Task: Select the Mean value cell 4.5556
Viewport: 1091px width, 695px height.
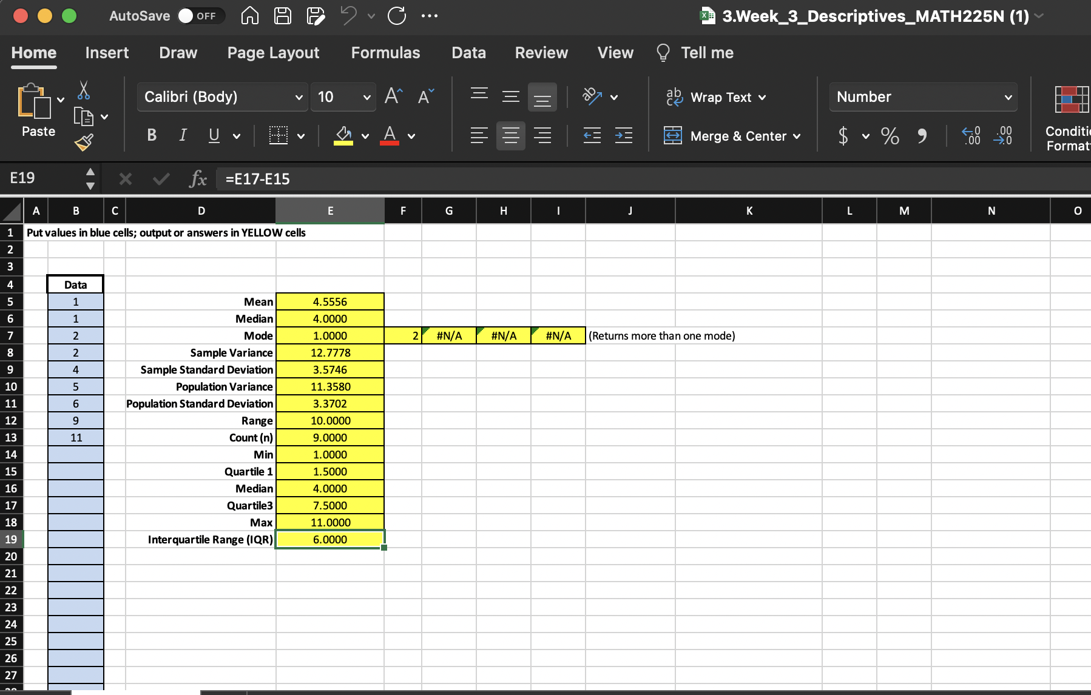Action: pyautogui.click(x=330, y=301)
